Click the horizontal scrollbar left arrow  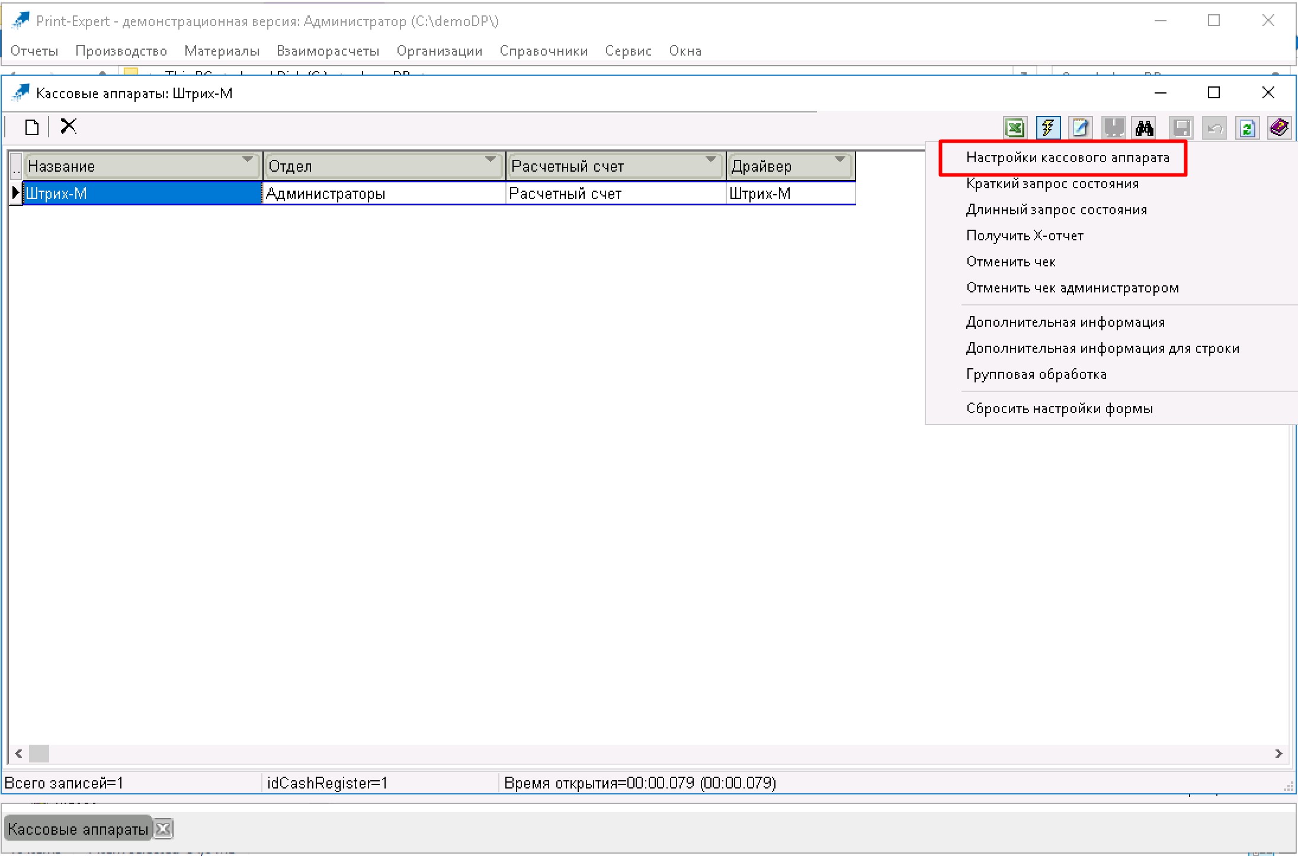(18, 753)
